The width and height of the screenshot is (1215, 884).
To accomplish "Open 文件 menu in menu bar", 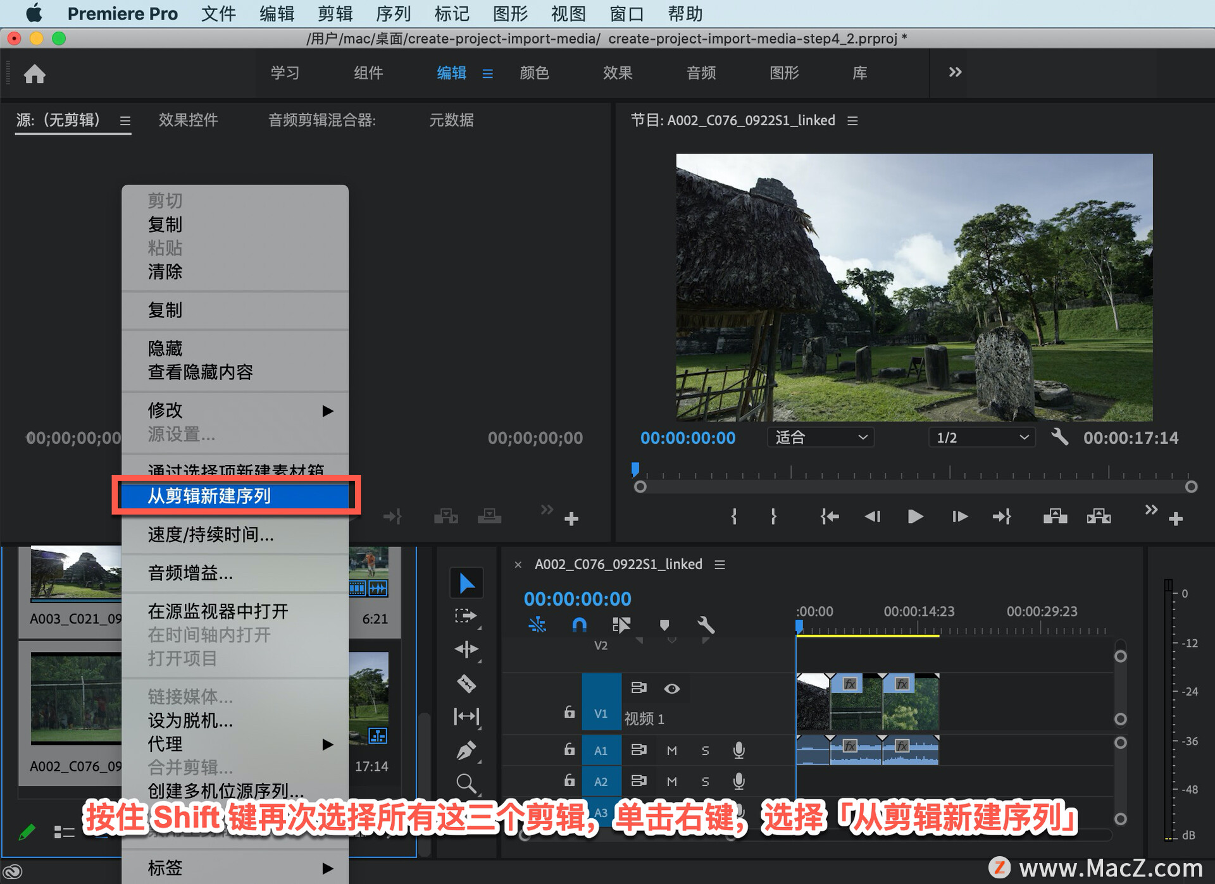I will [x=218, y=13].
